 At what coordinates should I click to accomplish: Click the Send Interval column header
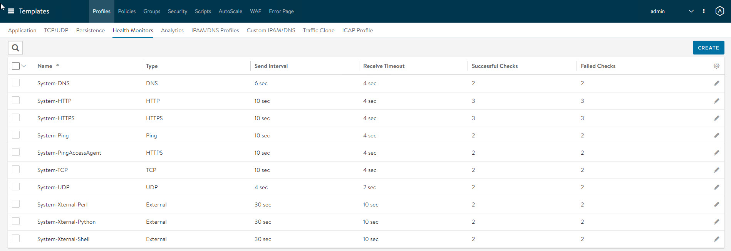click(x=271, y=66)
